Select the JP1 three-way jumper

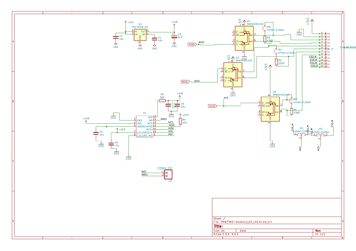(300, 135)
